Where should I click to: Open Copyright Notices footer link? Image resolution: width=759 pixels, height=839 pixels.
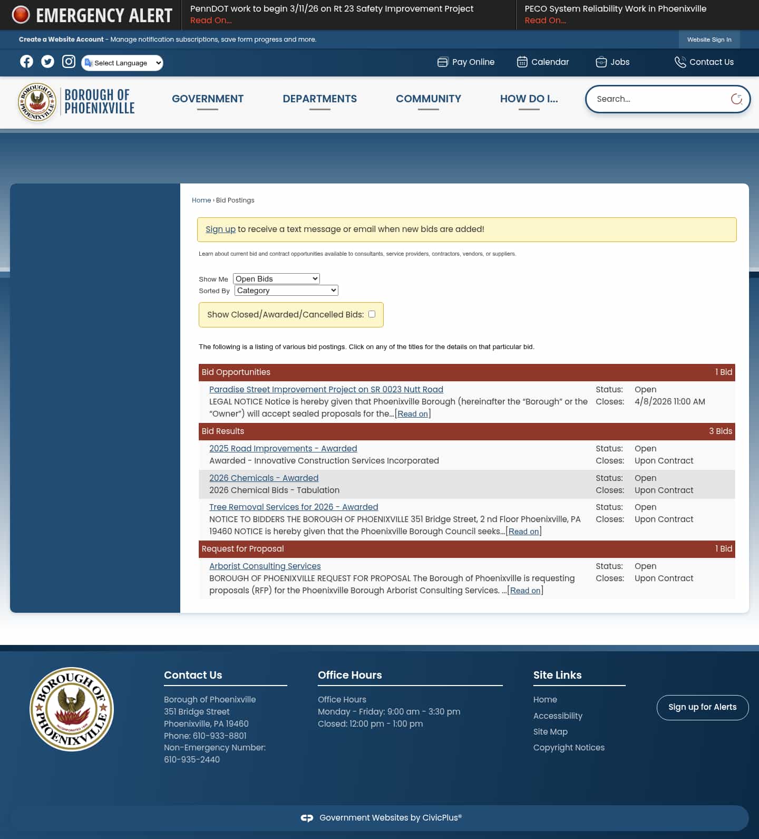click(x=569, y=747)
